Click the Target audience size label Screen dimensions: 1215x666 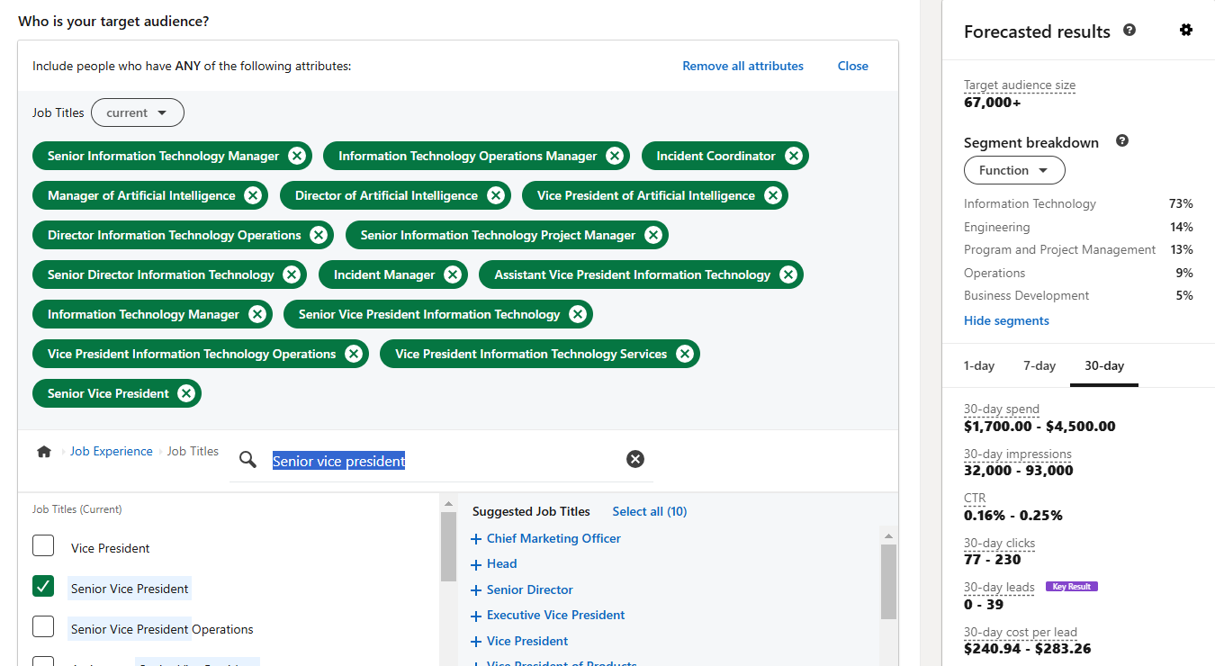tap(1020, 85)
